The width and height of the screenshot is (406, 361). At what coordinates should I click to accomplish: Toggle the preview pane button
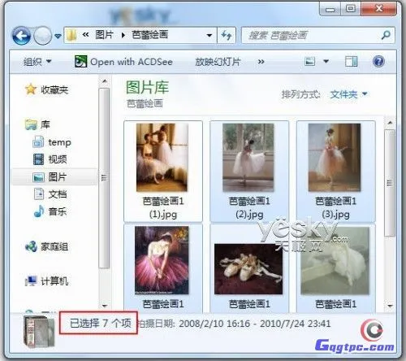(x=352, y=62)
